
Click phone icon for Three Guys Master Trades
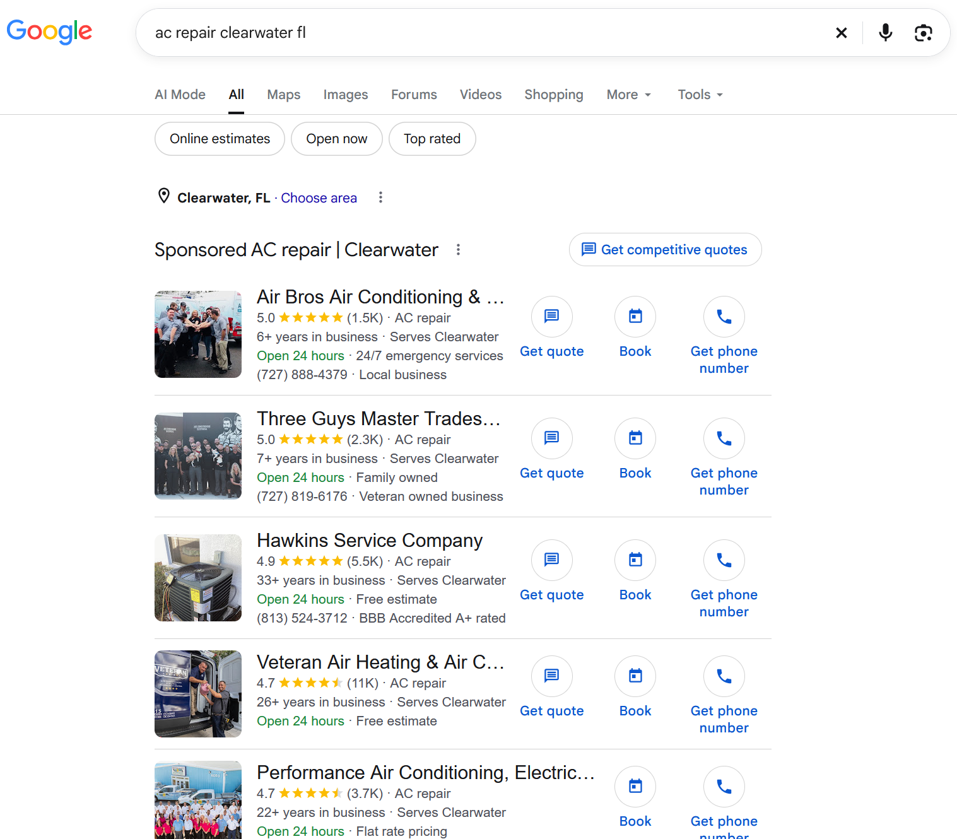(x=724, y=438)
